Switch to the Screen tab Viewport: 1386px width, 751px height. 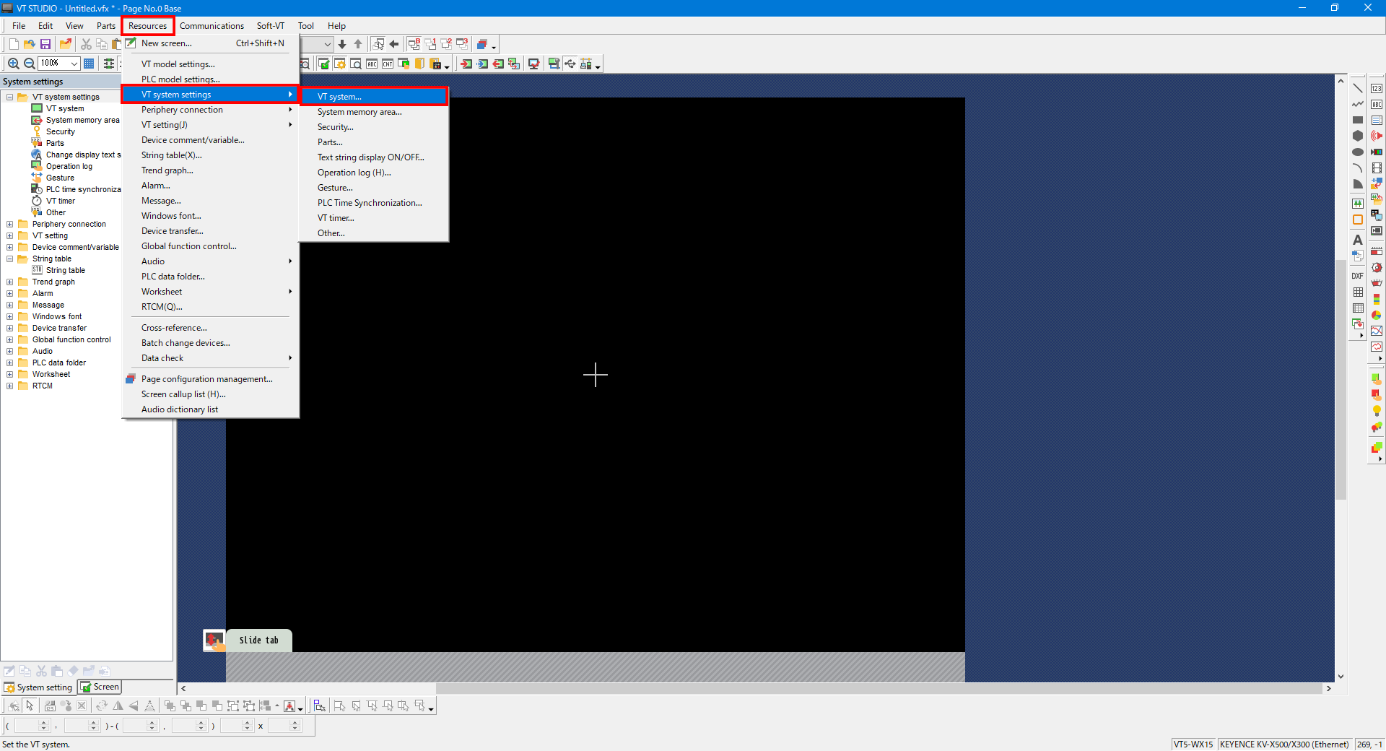tap(100, 687)
